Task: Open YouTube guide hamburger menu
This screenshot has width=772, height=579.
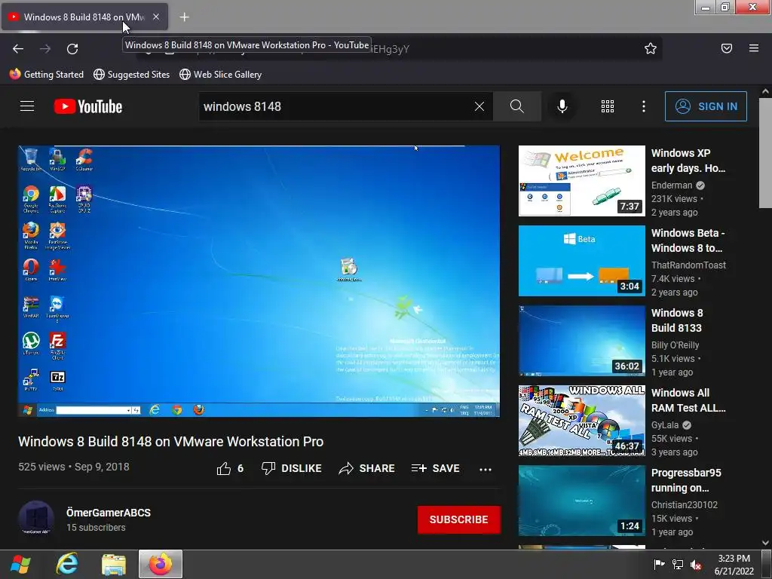Action: point(27,106)
